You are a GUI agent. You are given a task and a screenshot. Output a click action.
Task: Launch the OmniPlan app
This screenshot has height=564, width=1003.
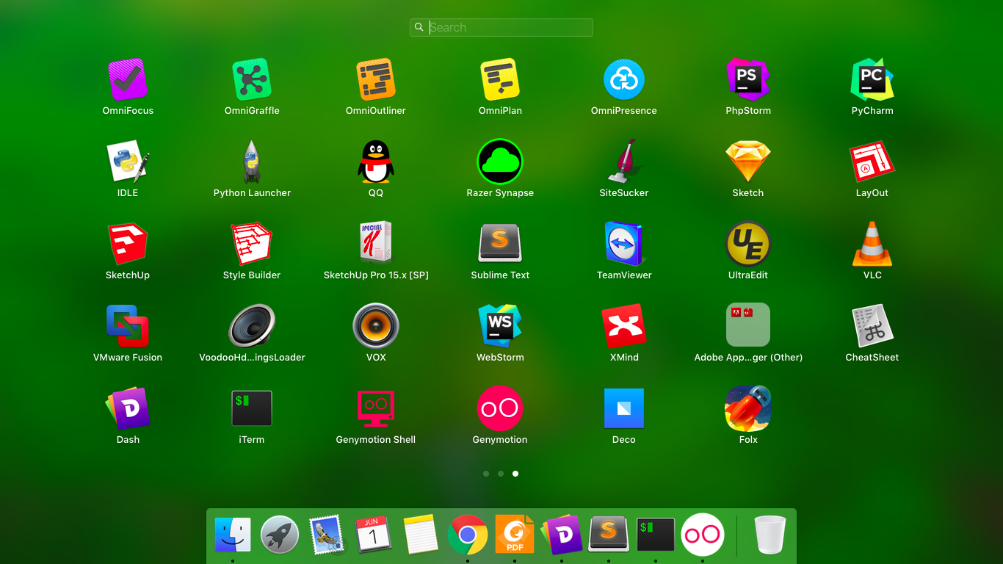click(x=500, y=79)
